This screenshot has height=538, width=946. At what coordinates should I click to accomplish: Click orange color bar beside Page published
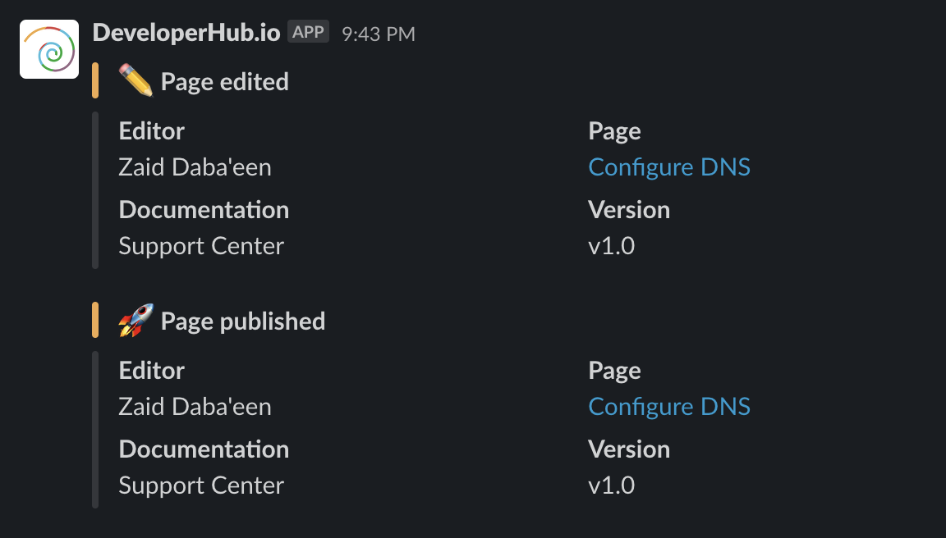pyautogui.click(x=95, y=320)
